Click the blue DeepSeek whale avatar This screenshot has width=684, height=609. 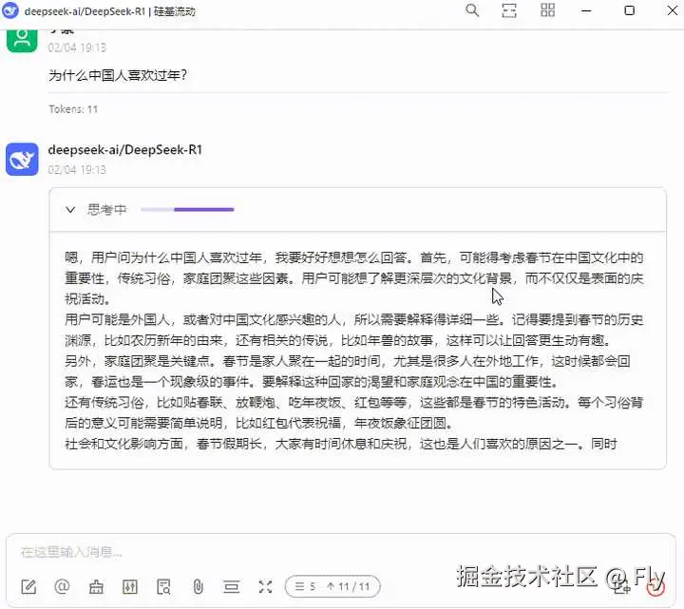(x=22, y=160)
